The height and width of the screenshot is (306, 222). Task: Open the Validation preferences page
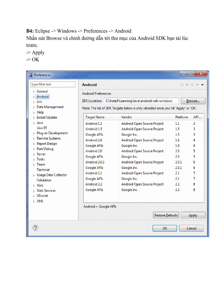click(x=44, y=180)
